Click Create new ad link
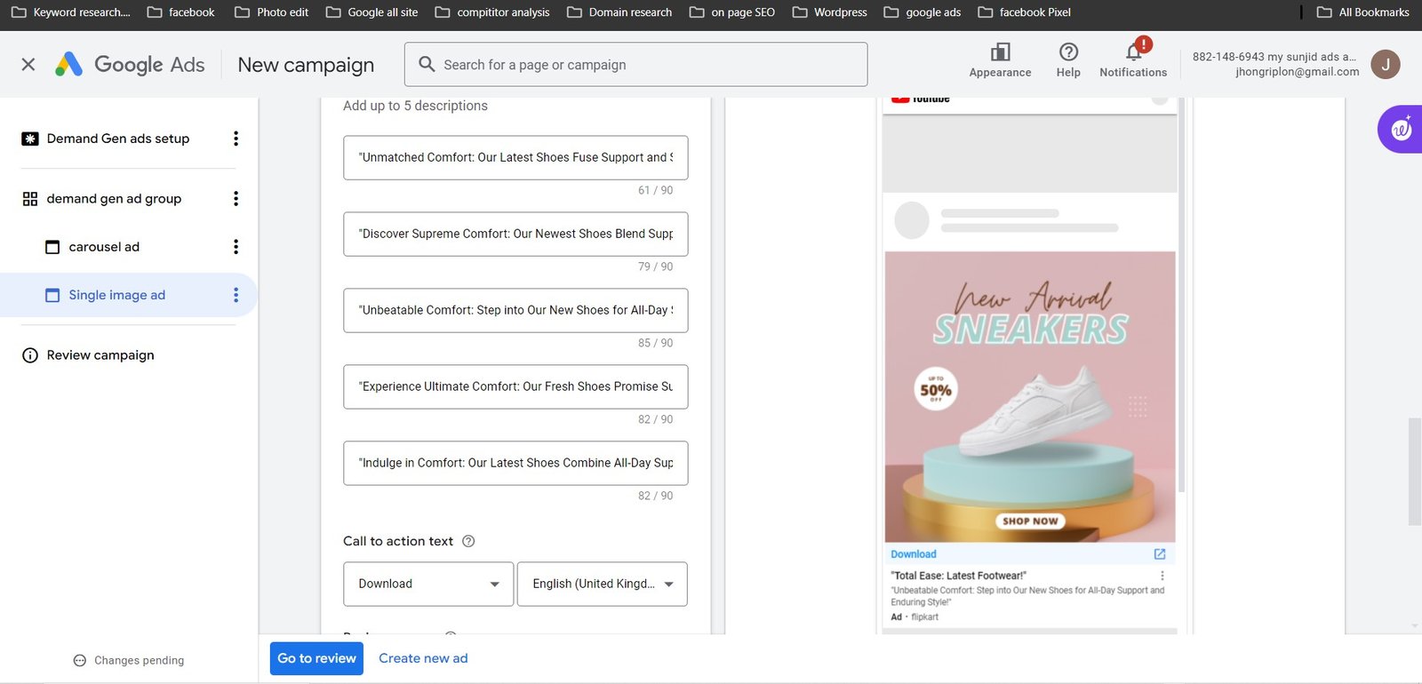 423,658
